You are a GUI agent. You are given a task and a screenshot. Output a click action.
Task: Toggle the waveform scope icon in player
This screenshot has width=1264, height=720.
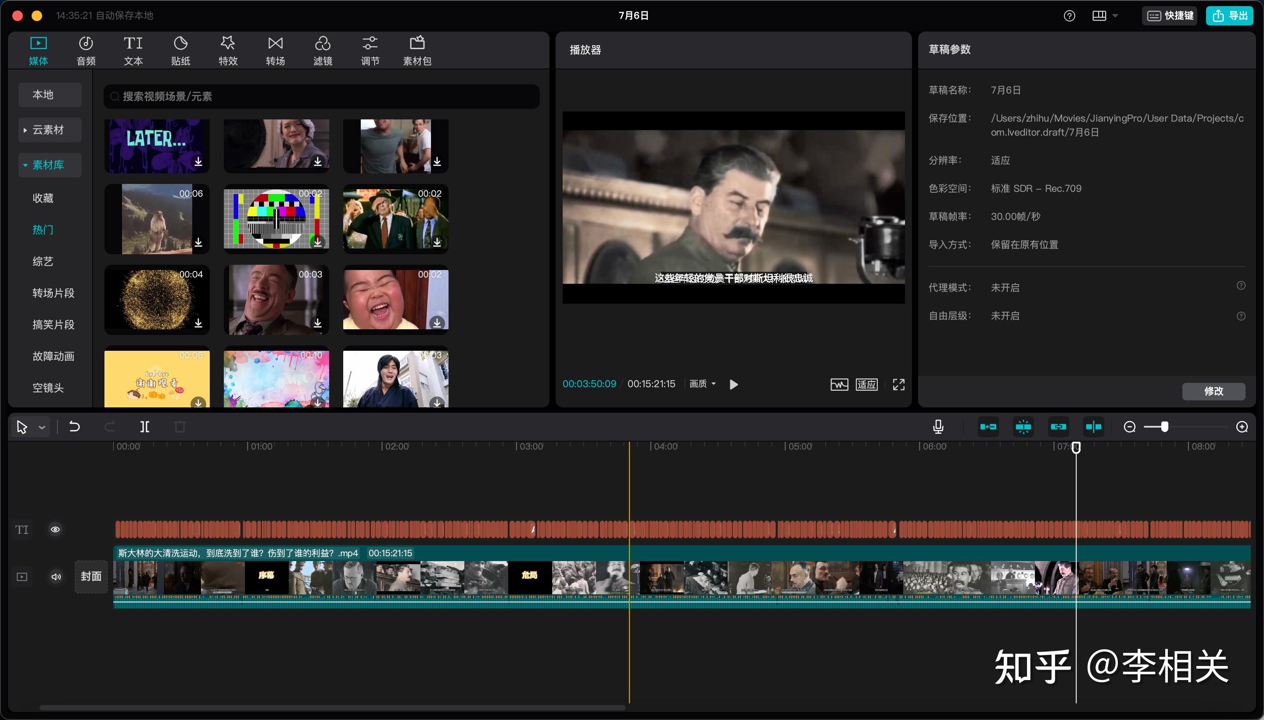[839, 384]
